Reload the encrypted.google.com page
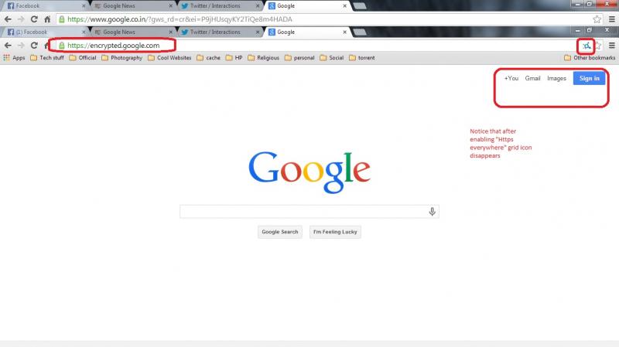619x347 pixels. click(35, 46)
